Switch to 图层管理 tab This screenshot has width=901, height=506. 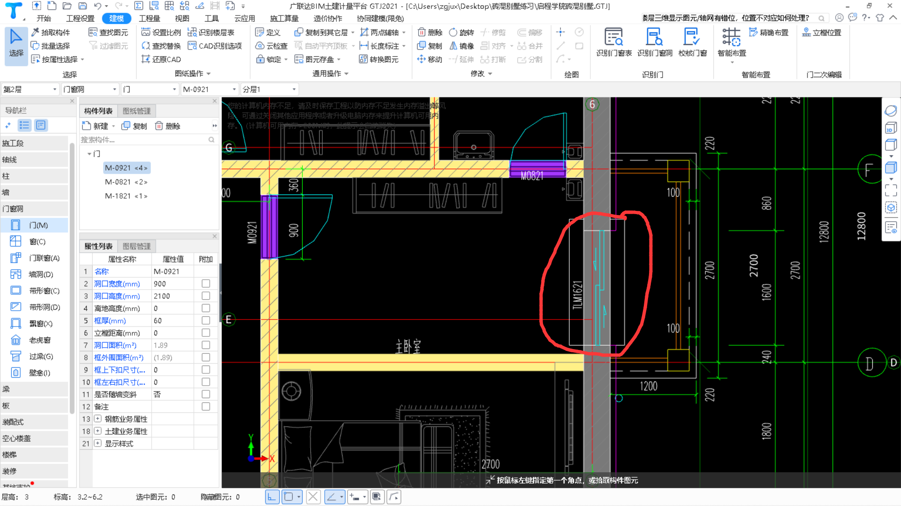137,246
